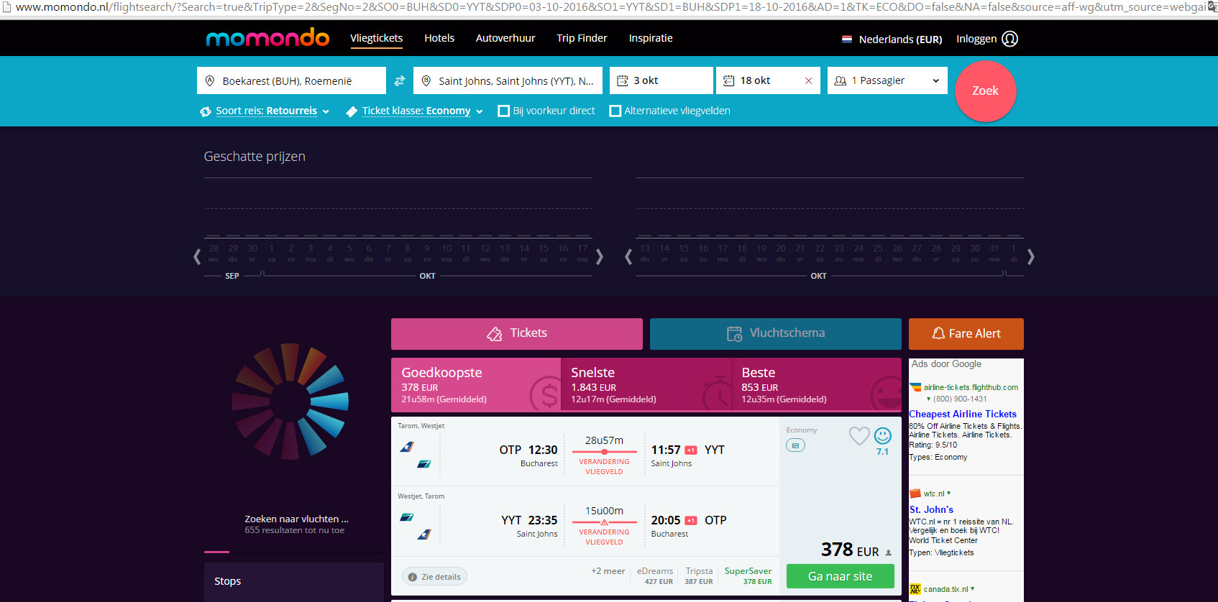Open the Autoverhuur page
Viewport: 1218px width, 602px height.
[505, 38]
